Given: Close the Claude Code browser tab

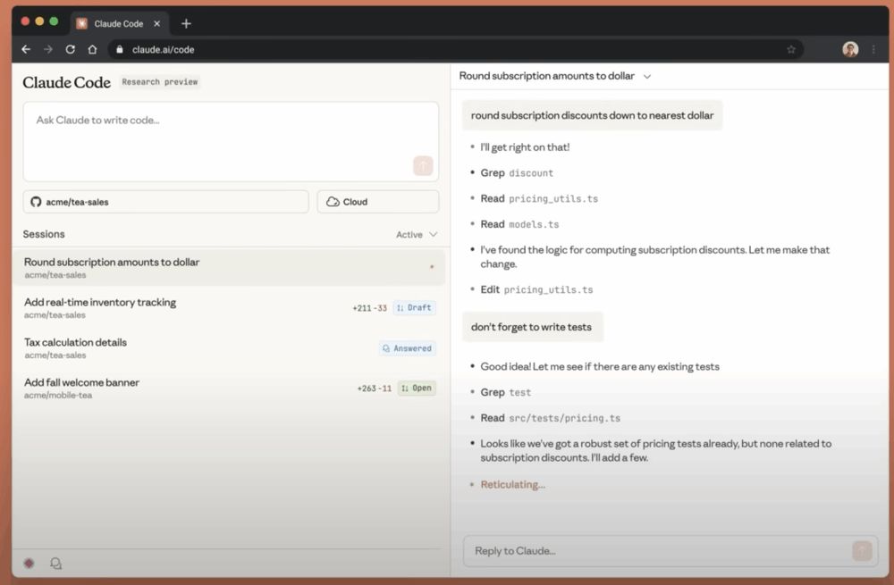Looking at the screenshot, I should 156,23.
